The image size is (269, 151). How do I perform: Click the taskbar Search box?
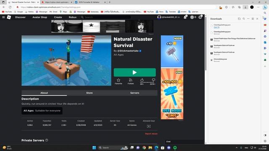(x=113, y=148)
